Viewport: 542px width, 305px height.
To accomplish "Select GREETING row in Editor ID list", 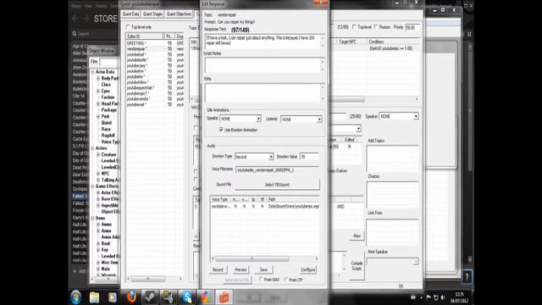I will click(155, 43).
